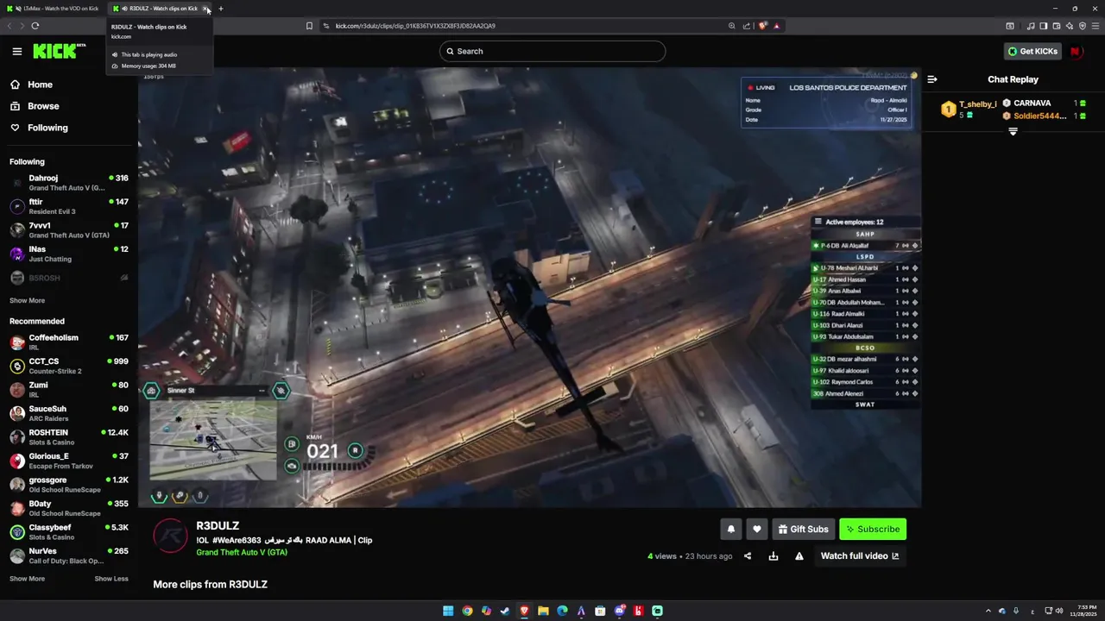
Task: Open Microsoft Edge from taskbar
Action: click(562, 612)
